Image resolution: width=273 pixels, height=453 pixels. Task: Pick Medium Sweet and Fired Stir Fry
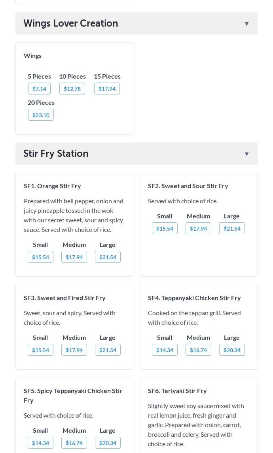pyautogui.click(x=74, y=350)
